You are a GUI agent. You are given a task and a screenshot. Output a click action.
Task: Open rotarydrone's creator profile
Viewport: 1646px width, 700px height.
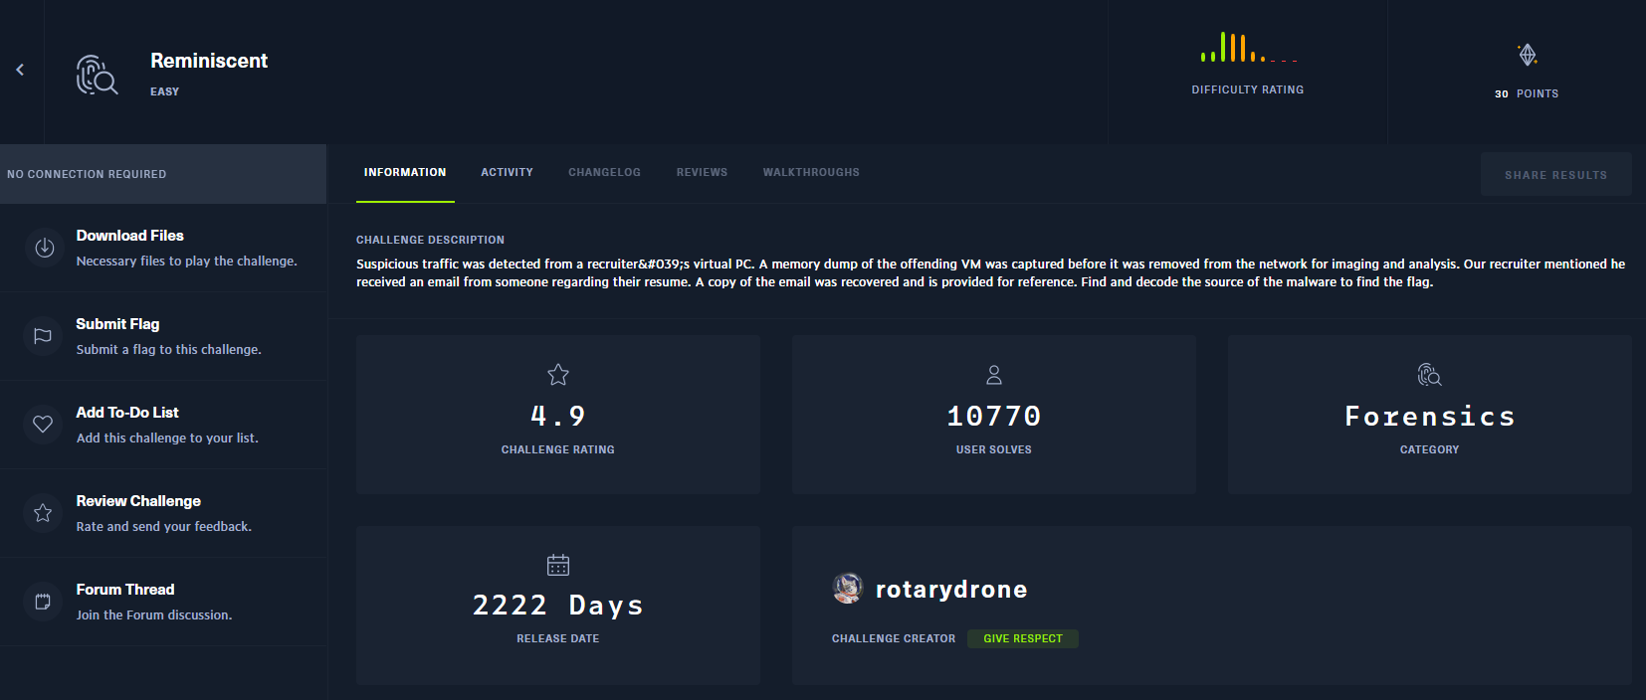(950, 590)
